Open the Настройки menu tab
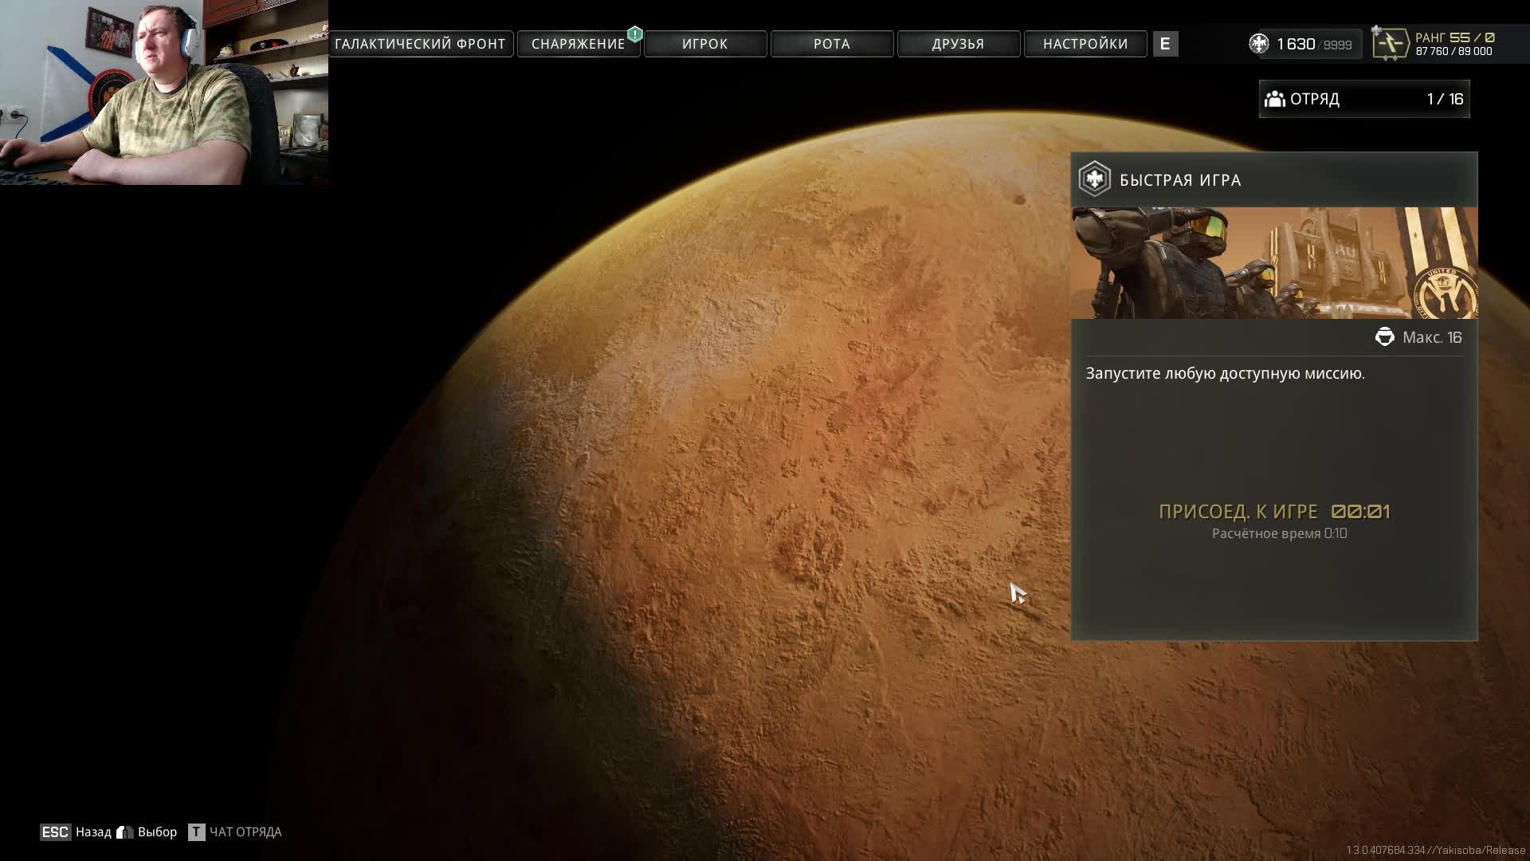 (x=1085, y=44)
